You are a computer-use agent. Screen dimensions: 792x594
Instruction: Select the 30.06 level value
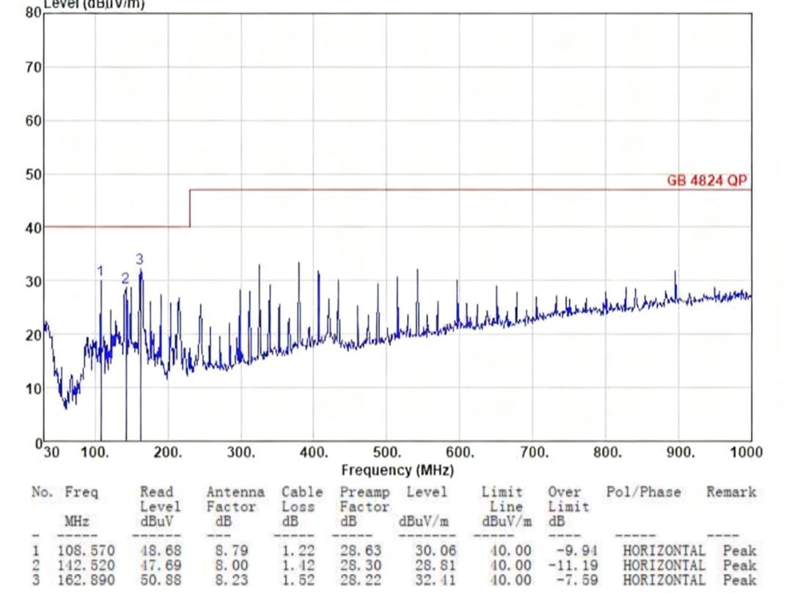(436, 551)
